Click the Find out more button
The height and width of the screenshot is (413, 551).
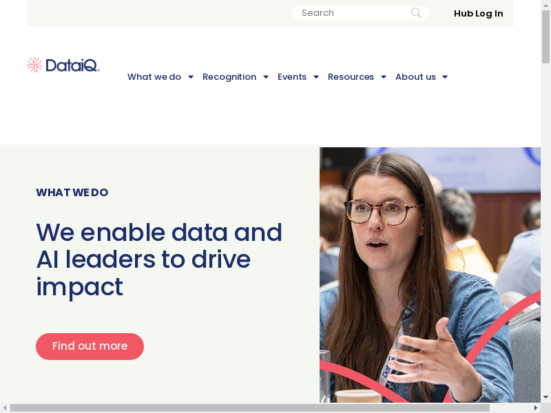[90, 346]
